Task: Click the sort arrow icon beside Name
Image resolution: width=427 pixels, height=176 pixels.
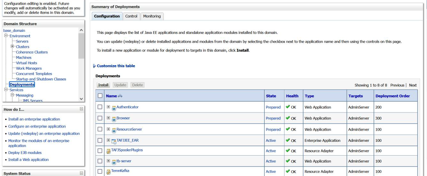Action: [120, 96]
